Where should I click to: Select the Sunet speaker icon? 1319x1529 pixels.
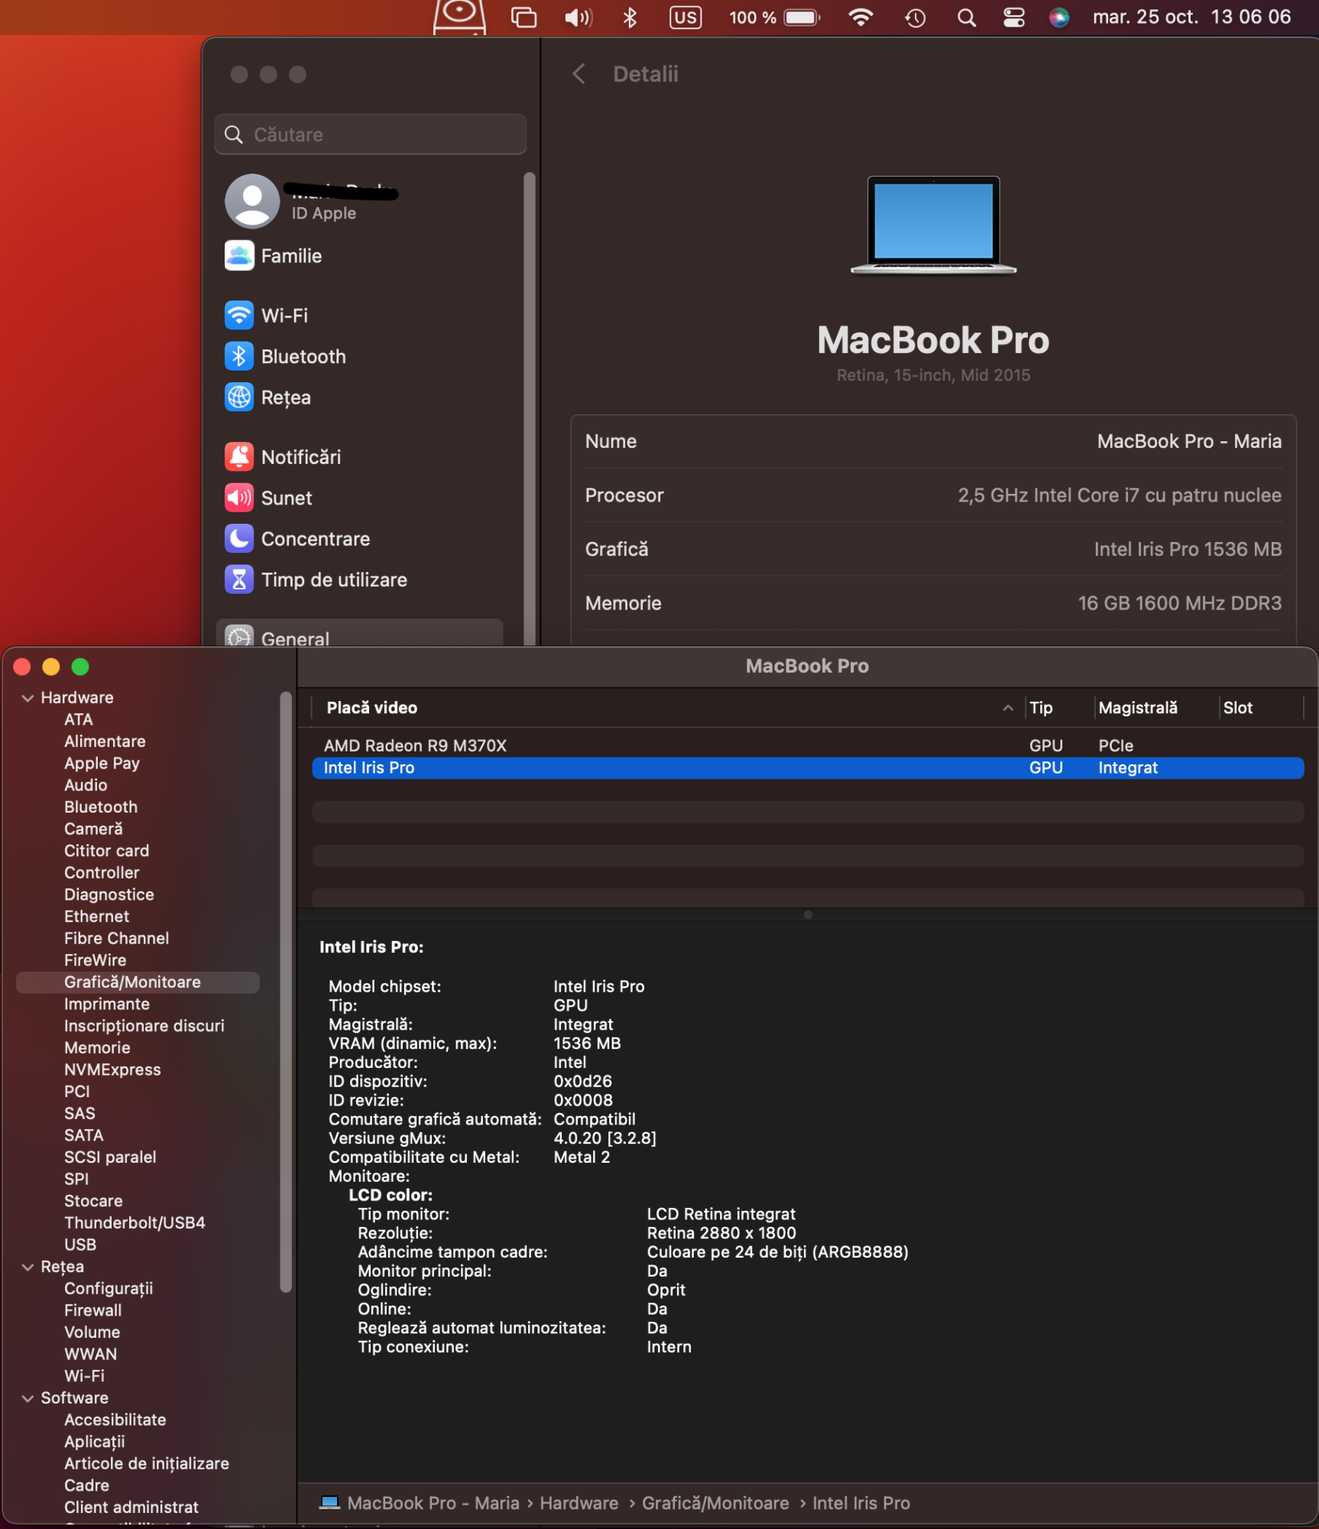coord(239,498)
